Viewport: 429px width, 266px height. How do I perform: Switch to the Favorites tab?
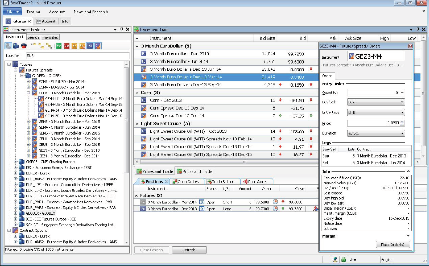pos(50,37)
